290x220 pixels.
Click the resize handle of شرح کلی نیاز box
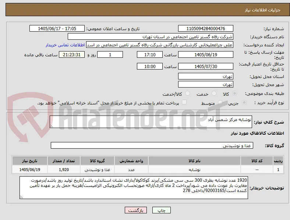tap(52, 126)
